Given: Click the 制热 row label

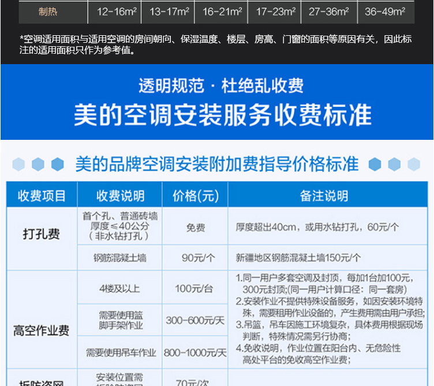Looking at the screenshot, I should (x=48, y=12).
